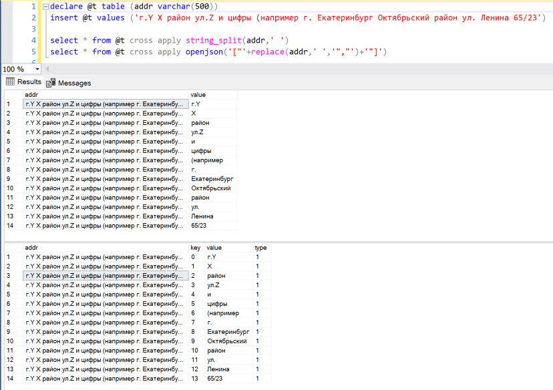Select the 'Ленина' value cell in second grid

tap(218, 369)
